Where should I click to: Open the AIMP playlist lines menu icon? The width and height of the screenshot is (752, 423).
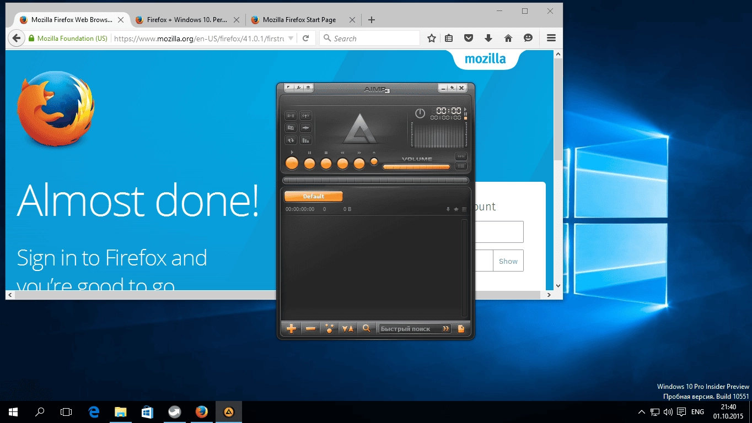[x=464, y=209]
